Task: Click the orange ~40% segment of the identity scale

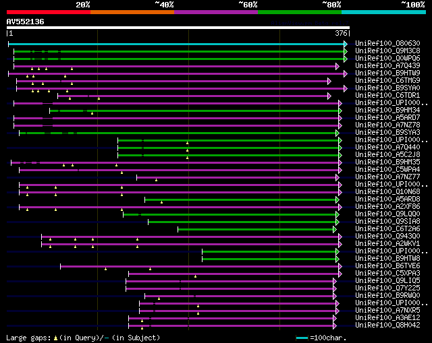Action: click(132, 12)
